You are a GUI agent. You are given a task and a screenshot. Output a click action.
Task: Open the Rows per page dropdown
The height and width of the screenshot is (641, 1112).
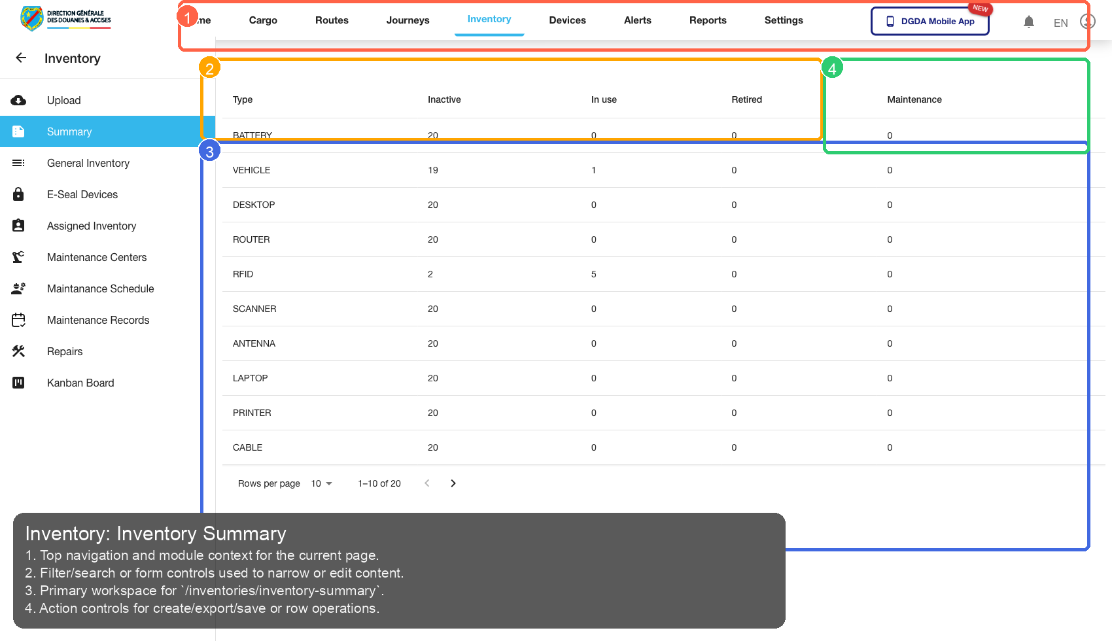point(320,483)
